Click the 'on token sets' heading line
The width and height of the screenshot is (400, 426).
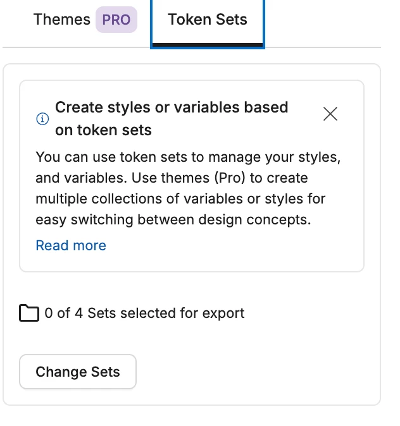pyautogui.click(x=103, y=131)
